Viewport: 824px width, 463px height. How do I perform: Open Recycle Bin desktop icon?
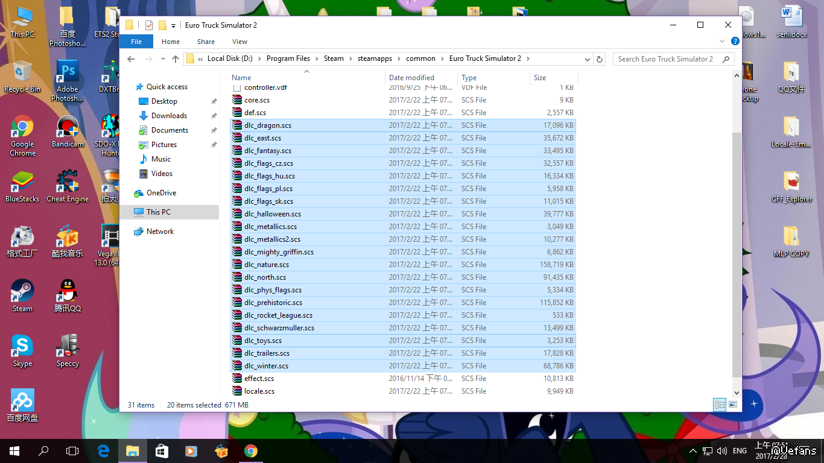[22, 77]
